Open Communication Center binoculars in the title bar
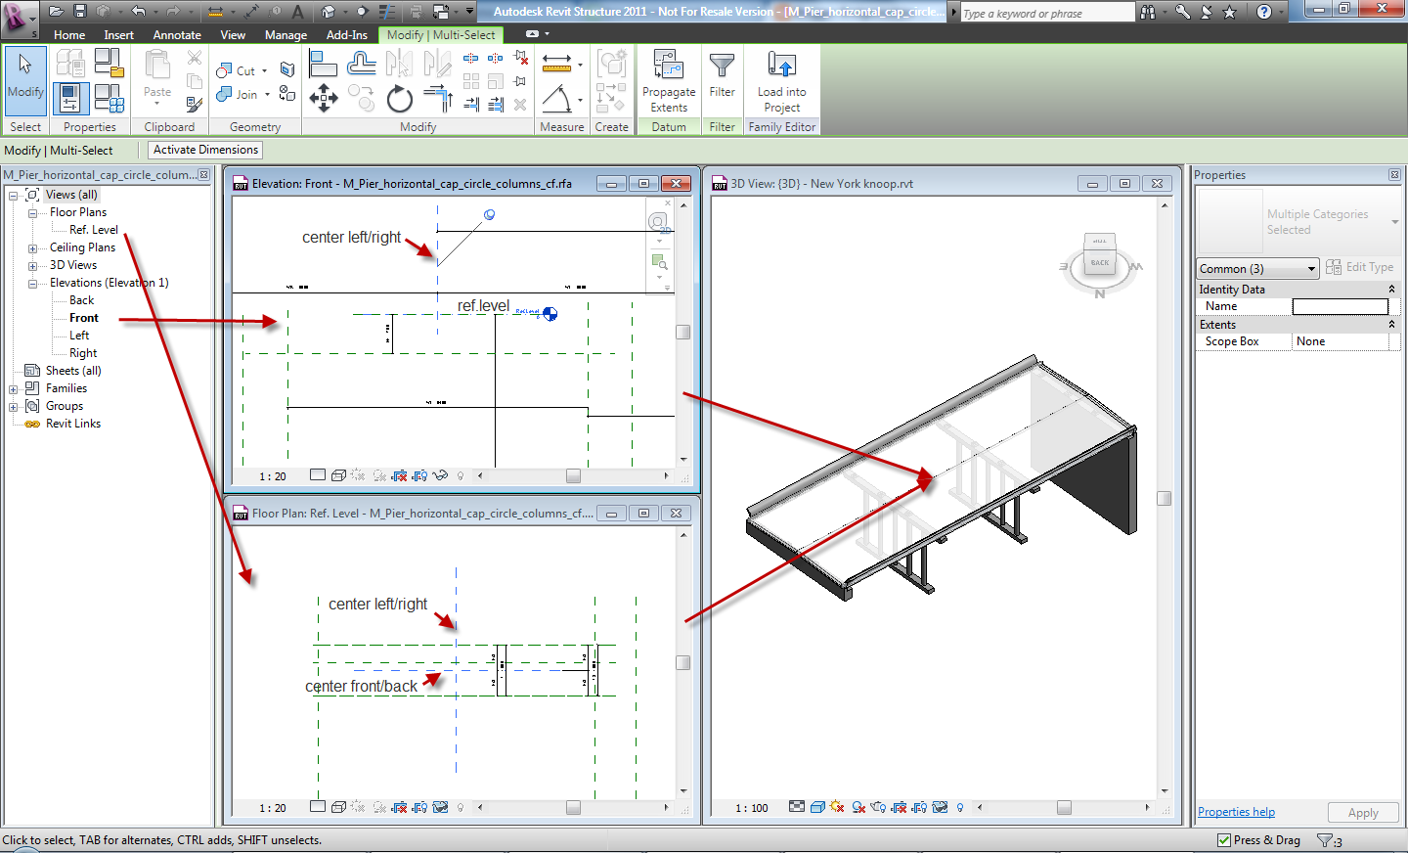Viewport: 1408px width, 853px height. click(x=1148, y=12)
